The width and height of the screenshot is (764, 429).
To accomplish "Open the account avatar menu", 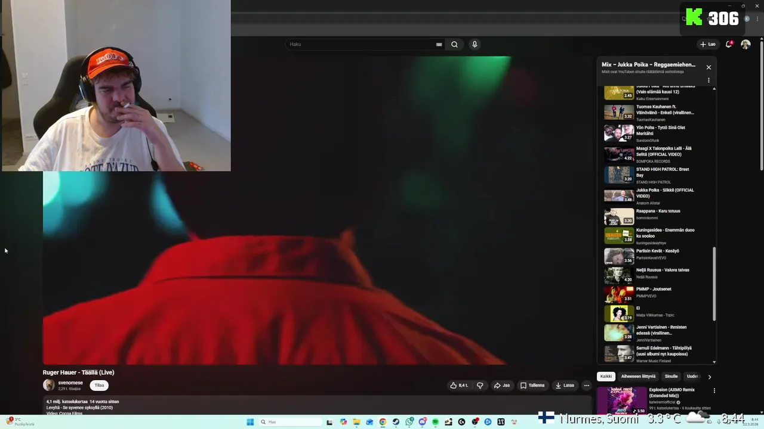I will click(745, 44).
